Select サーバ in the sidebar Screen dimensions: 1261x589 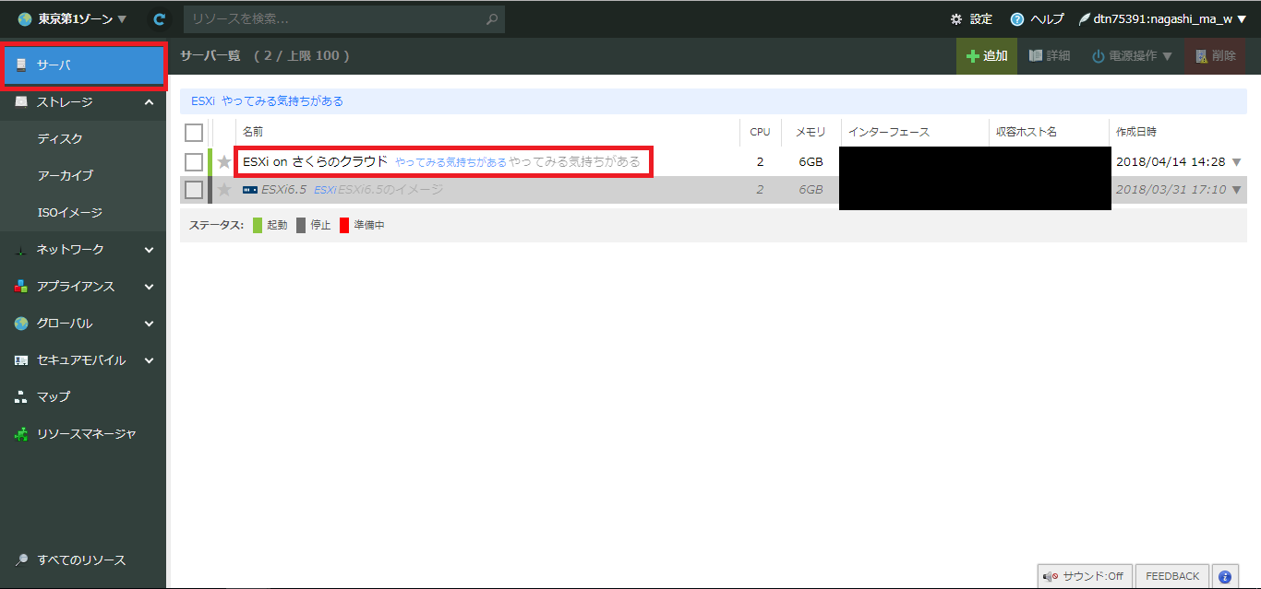(83, 65)
